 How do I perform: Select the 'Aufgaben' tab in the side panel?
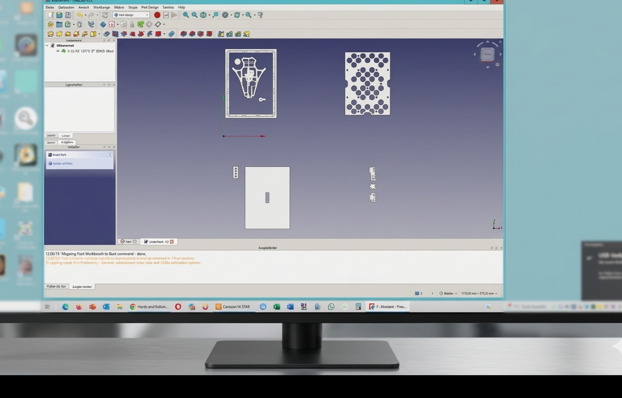click(x=67, y=142)
